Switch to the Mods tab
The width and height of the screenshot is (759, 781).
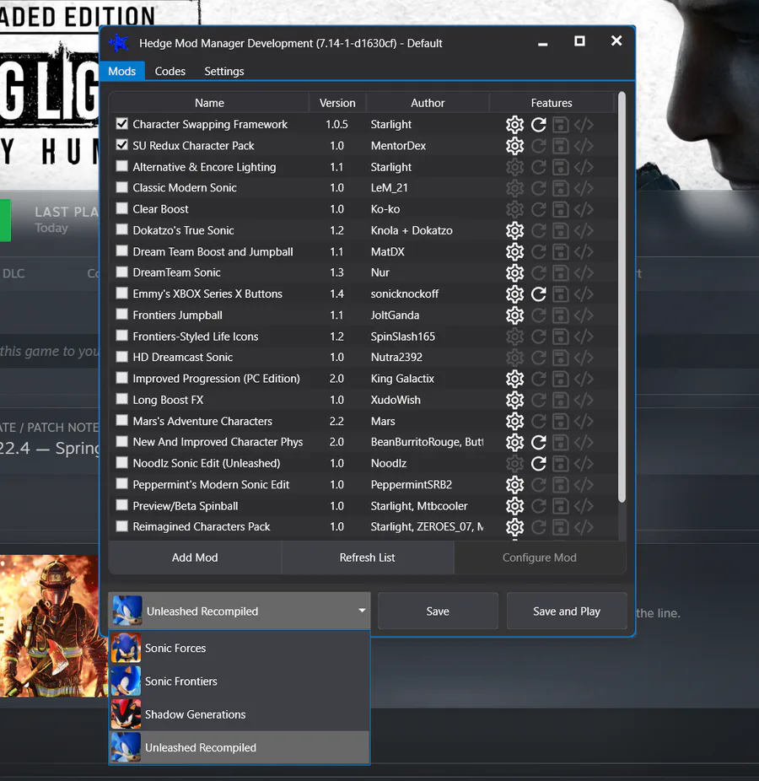[122, 71]
